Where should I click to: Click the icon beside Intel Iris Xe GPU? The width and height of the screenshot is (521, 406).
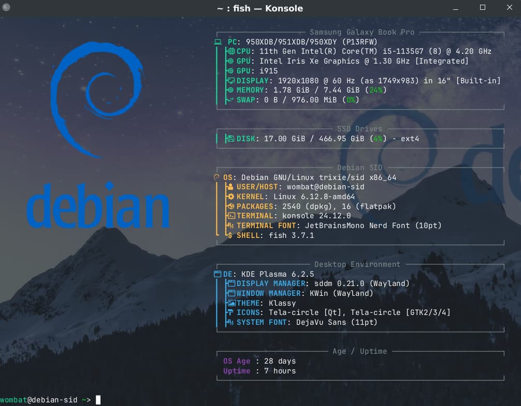230,61
